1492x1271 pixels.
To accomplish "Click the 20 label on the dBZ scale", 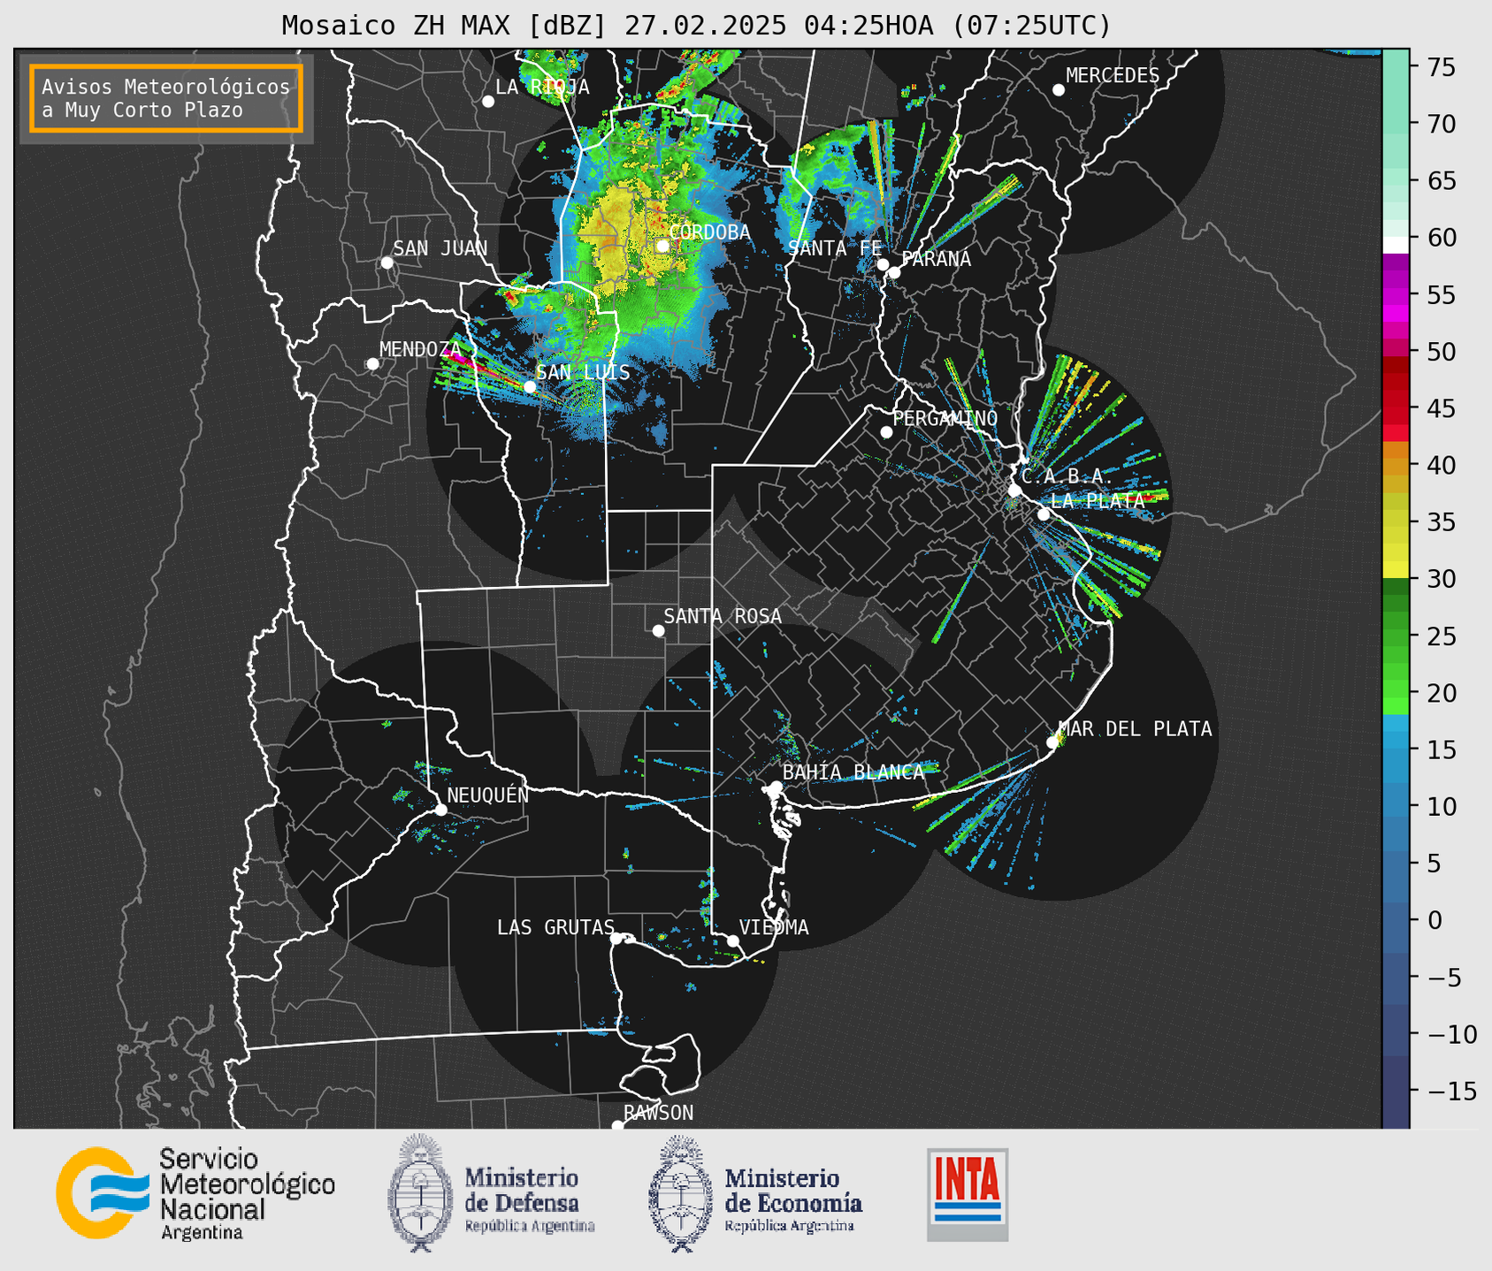I will tap(1440, 693).
